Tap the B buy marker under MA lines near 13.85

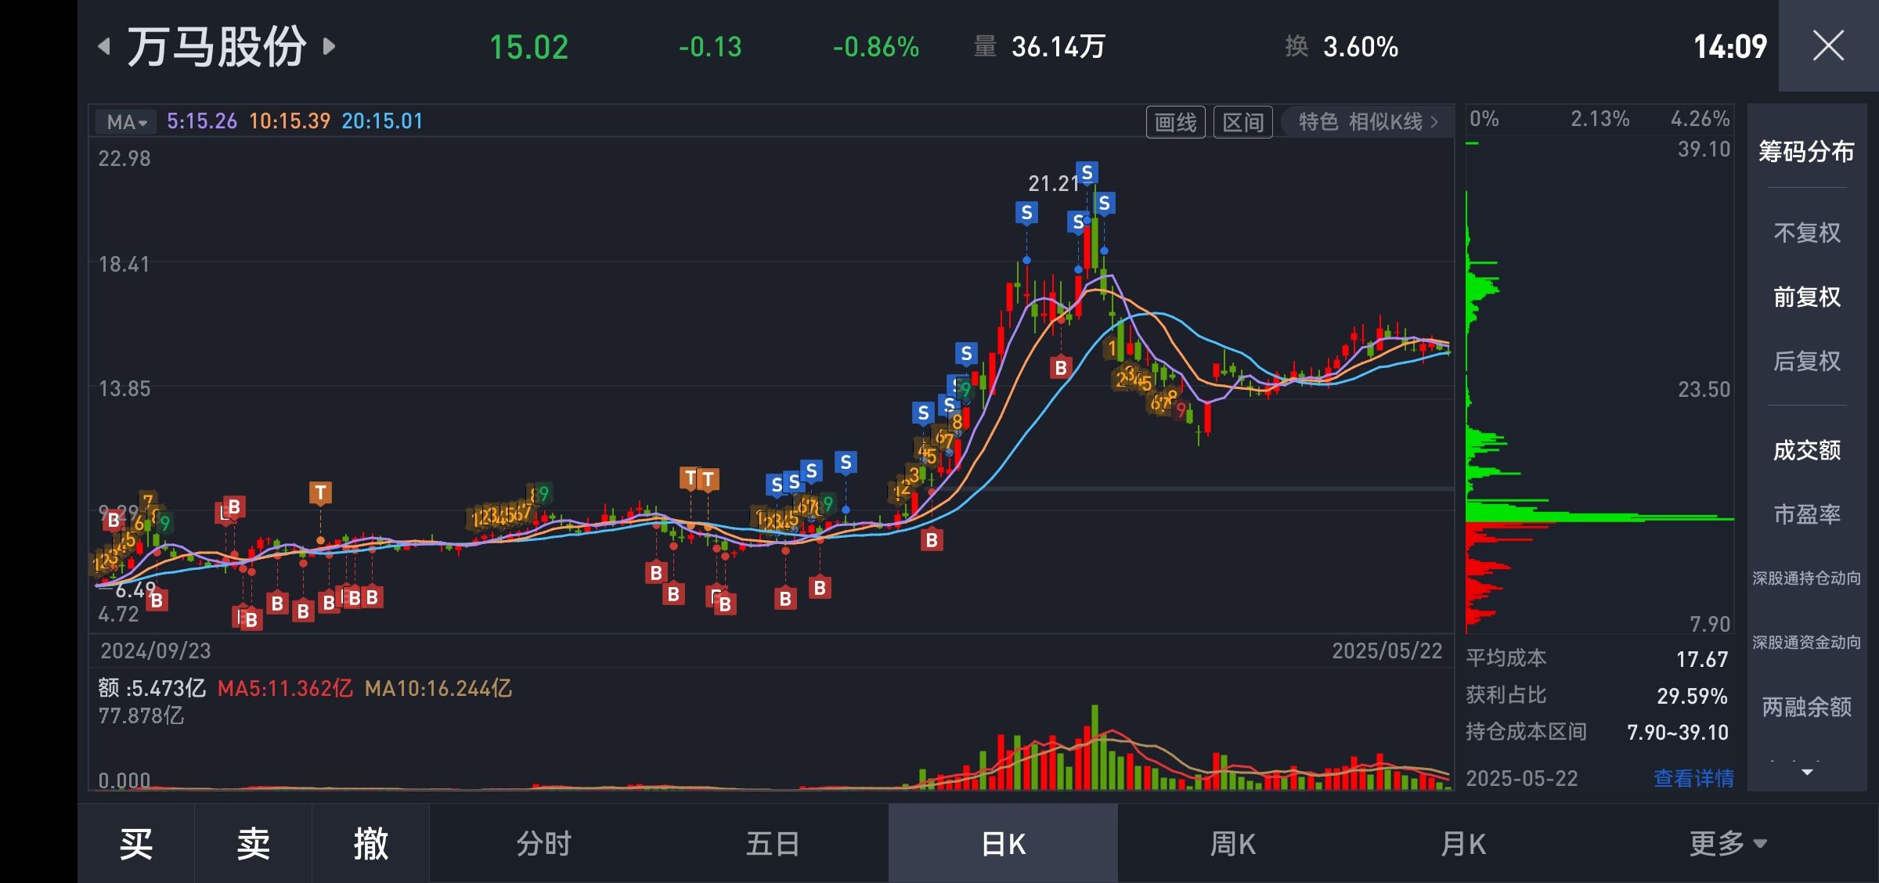coord(1061,367)
